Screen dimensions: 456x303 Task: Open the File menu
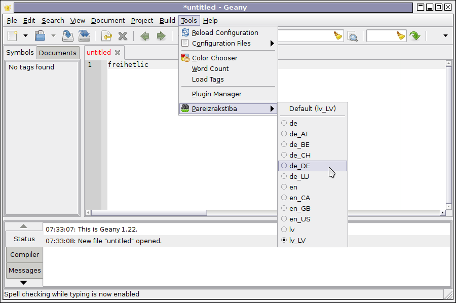tap(12, 21)
